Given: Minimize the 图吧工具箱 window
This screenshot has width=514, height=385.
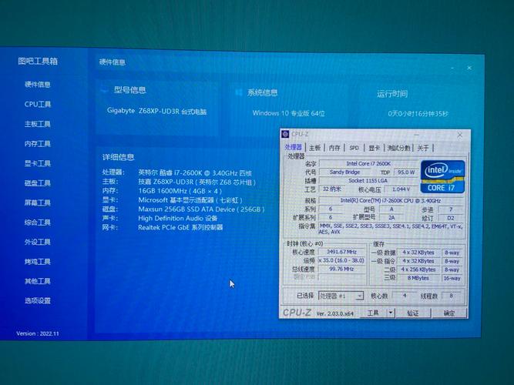Looking at the screenshot, I should point(452,68).
